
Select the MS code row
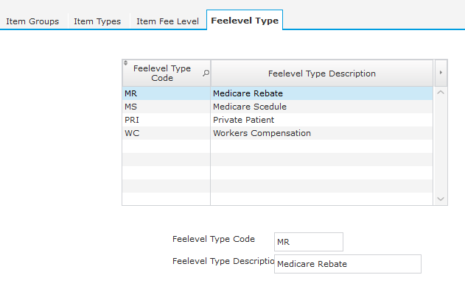[x=167, y=107]
